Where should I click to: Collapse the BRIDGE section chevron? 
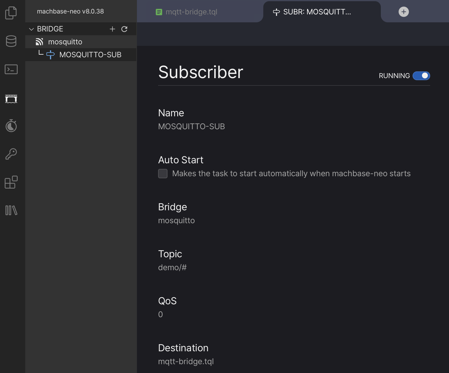(x=31, y=29)
